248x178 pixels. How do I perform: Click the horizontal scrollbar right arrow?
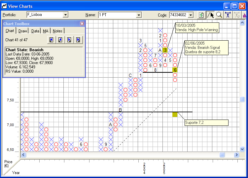pos(236,155)
